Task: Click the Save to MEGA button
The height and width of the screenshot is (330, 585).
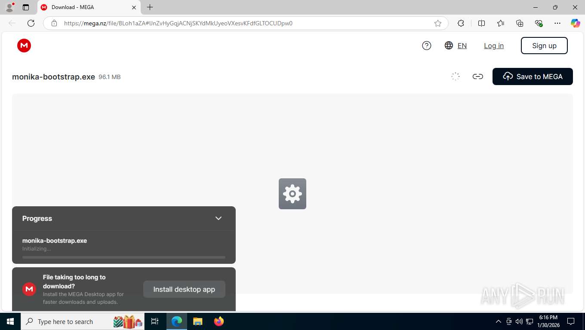Action: tap(533, 76)
